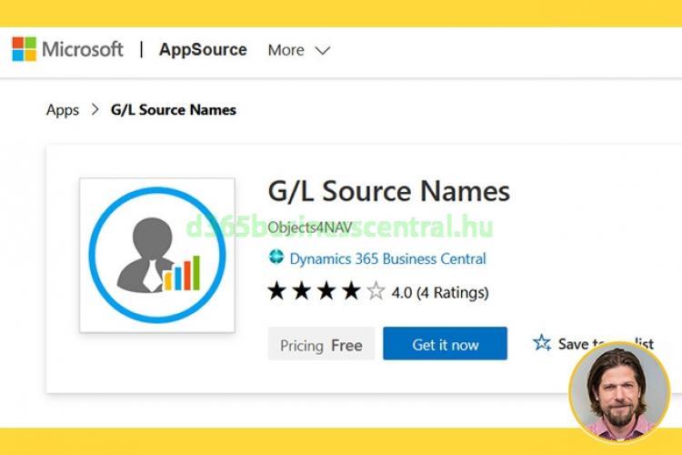This screenshot has width=682, height=455.
Task: Click the circular portrait photo
Action: (619, 391)
